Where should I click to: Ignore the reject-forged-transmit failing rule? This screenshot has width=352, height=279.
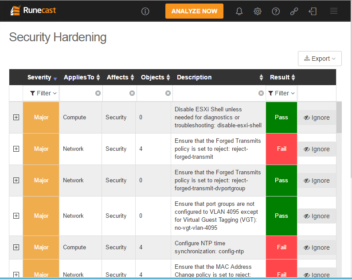317,149
